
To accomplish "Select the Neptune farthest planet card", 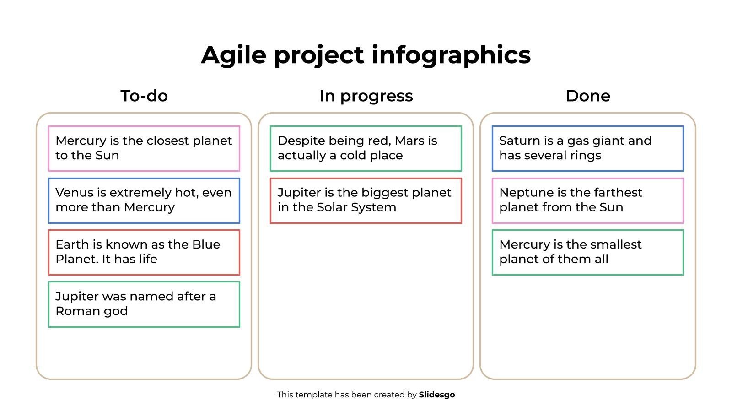I will [588, 201].
